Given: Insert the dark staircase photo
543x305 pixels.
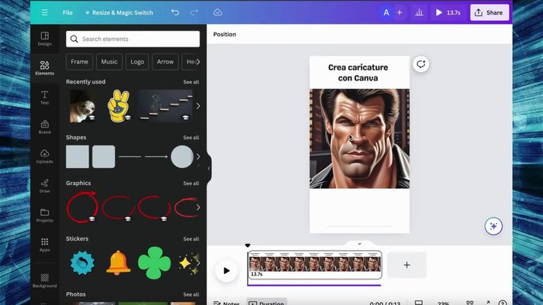Looking at the screenshot, I should [x=164, y=106].
